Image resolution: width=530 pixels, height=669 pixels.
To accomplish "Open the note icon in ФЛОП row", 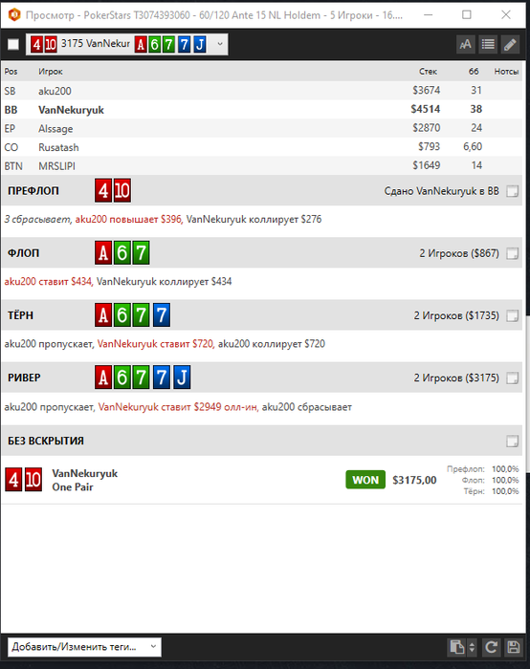I will pyautogui.click(x=512, y=253).
